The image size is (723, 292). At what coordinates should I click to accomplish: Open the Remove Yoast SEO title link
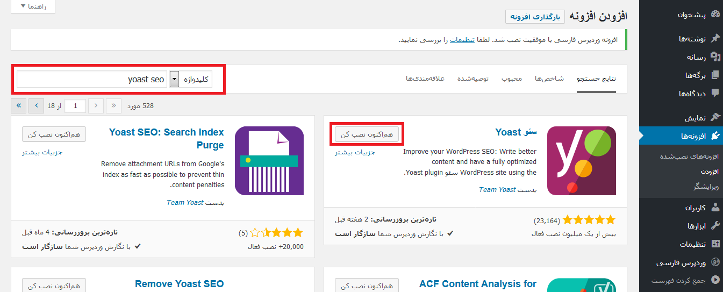coord(179,284)
